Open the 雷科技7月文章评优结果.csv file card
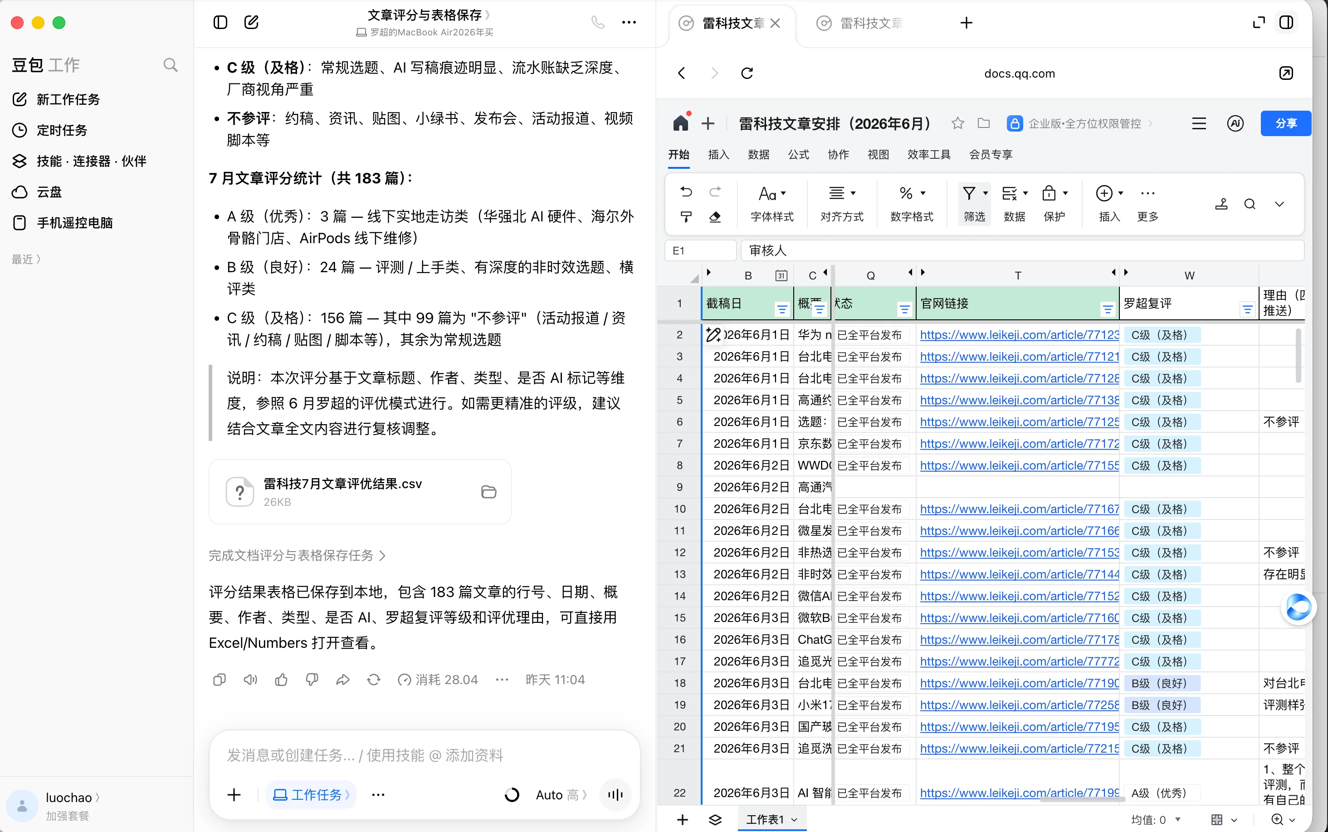This screenshot has height=832, width=1328. pyautogui.click(x=360, y=492)
